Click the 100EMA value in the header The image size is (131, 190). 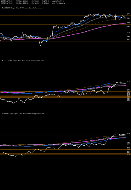(22, 1)
